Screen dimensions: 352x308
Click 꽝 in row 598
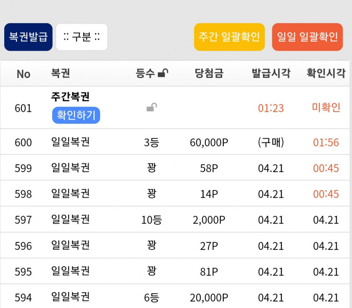pos(152,194)
